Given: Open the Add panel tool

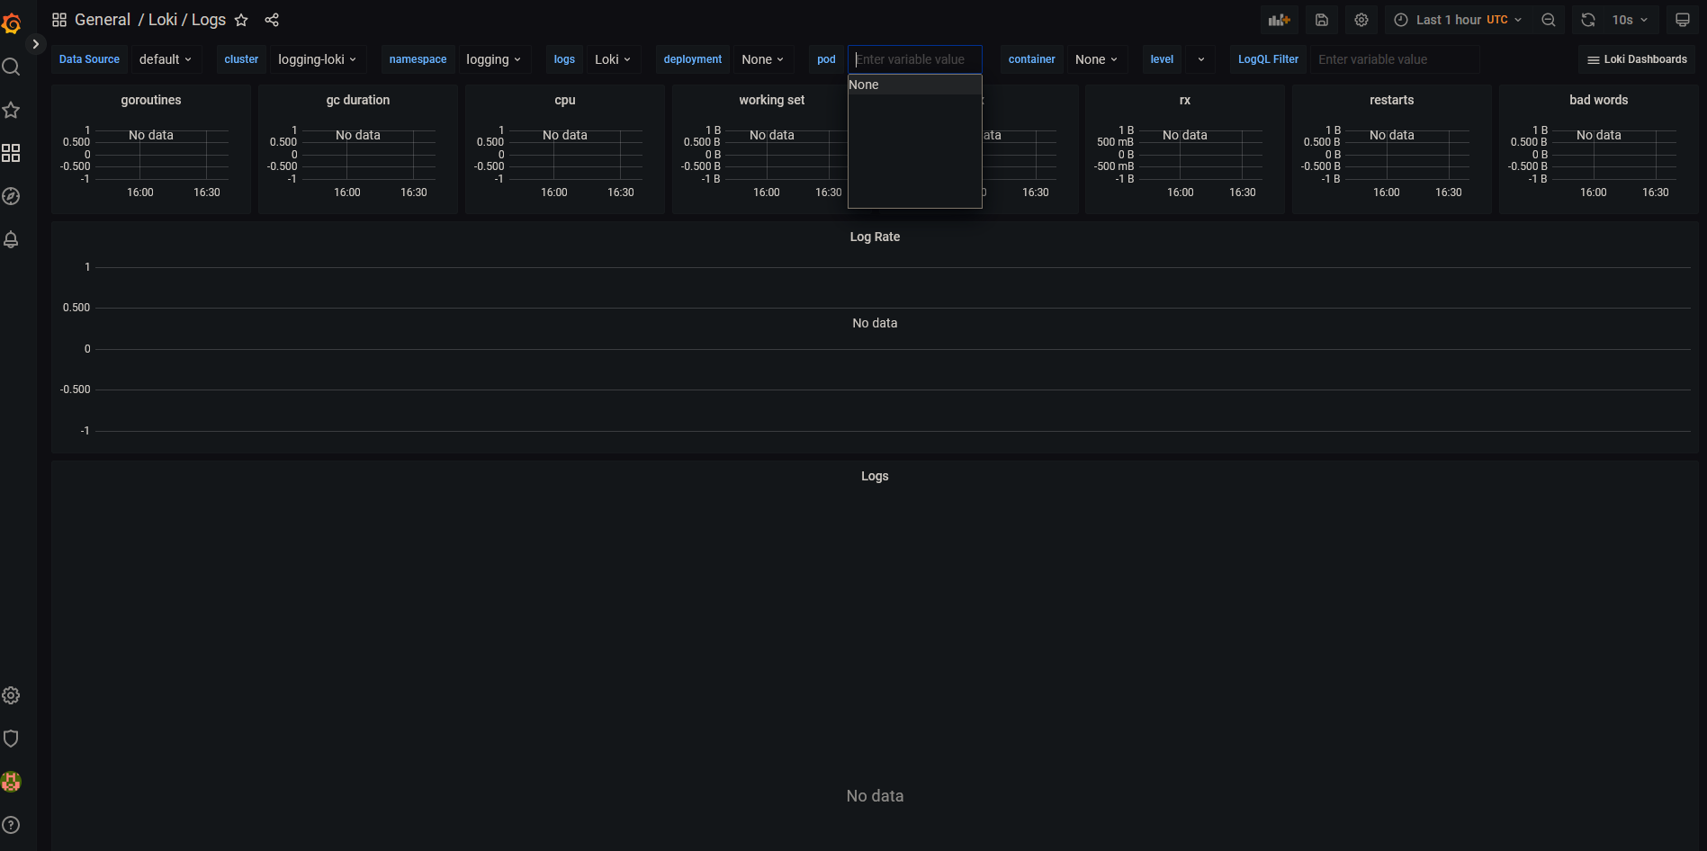Looking at the screenshot, I should [1280, 19].
